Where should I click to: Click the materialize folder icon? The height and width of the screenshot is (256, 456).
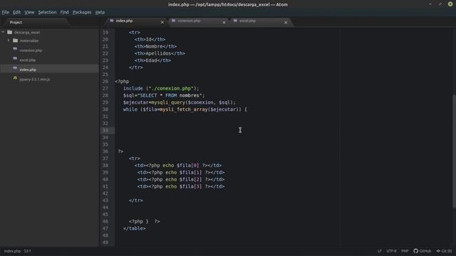pyautogui.click(x=16, y=41)
